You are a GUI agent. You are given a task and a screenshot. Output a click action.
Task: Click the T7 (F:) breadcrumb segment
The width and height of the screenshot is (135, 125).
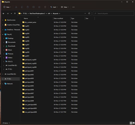click(25, 13)
